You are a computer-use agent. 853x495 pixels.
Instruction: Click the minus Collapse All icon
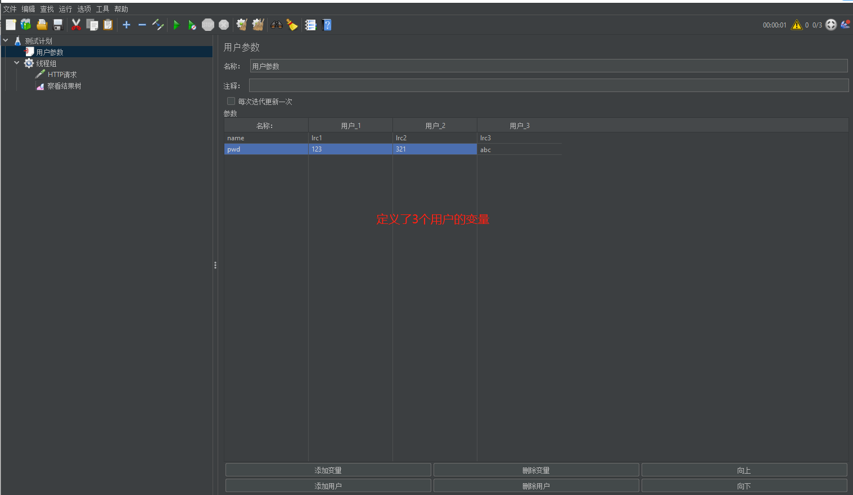coord(142,25)
